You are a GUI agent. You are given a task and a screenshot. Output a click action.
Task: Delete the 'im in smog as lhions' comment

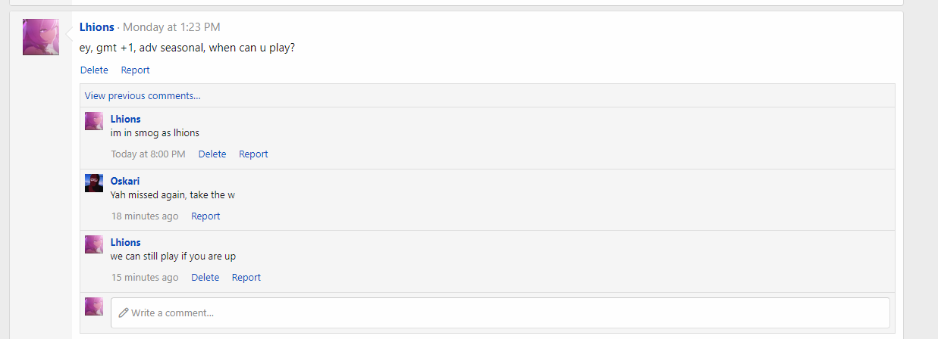(212, 154)
